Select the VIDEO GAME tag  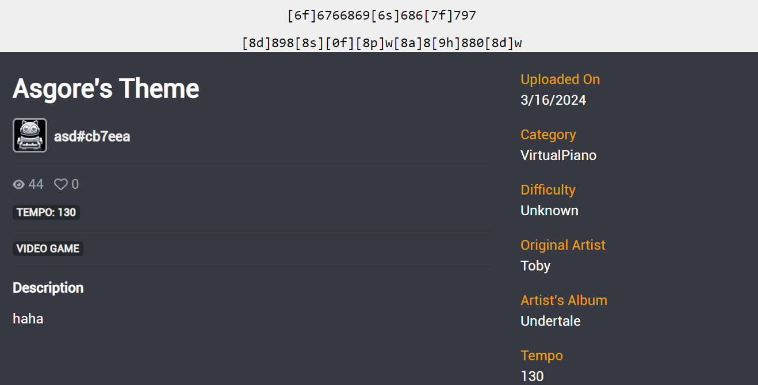(48, 249)
